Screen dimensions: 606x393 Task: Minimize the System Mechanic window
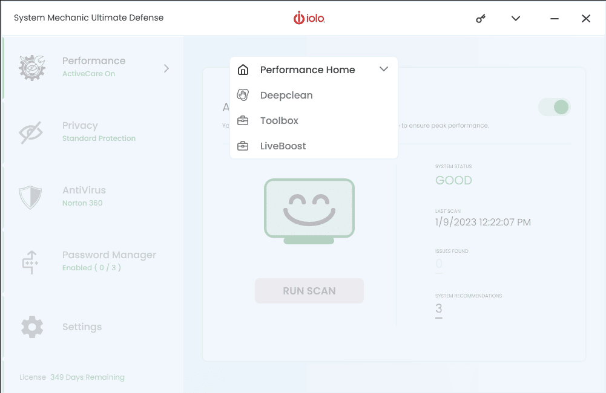point(555,19)
